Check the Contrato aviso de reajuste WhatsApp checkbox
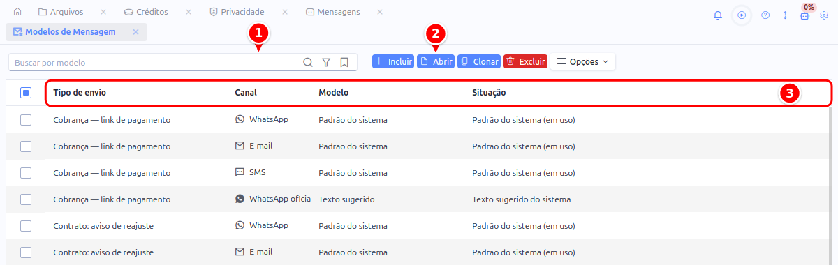 [x=26, y=226]
